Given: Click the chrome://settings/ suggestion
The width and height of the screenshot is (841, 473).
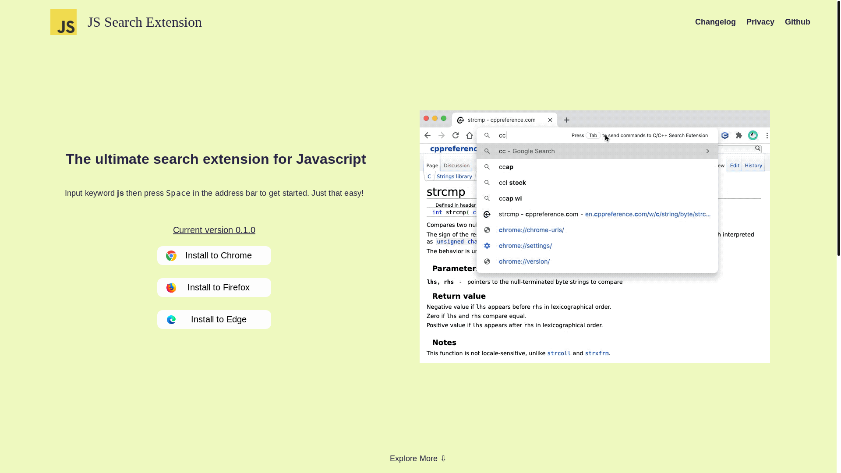Looking at the screenshot, I should (x=597, y=246).
